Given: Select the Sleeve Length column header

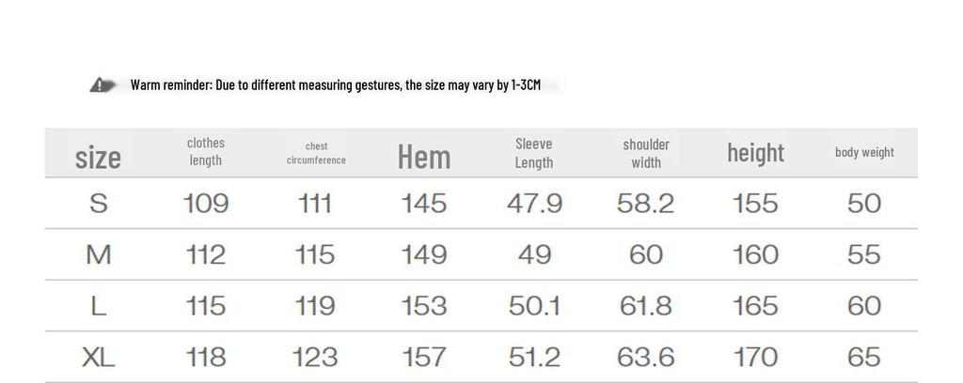Looking at the screenshot, I should [x=534, y=153].
